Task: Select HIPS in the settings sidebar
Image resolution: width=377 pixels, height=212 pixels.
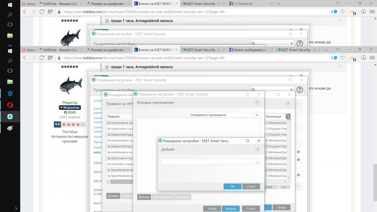Action: click(97, 153)
